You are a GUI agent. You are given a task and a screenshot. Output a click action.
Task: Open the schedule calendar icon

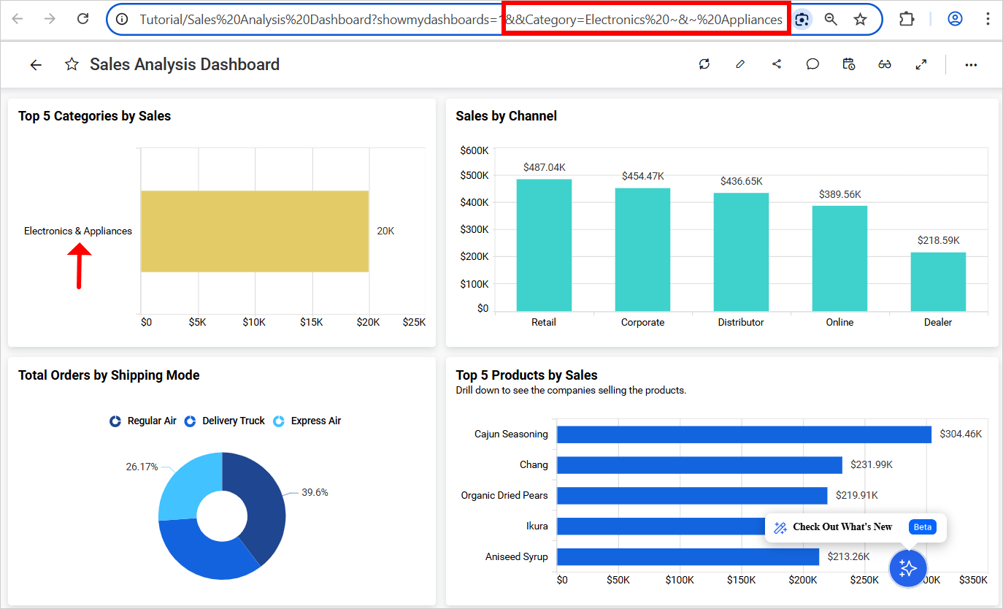(x=848, y=64)
